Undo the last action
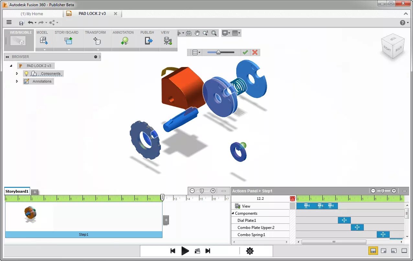413x261 pixels. pyautogui.click(x=30, y=23)
